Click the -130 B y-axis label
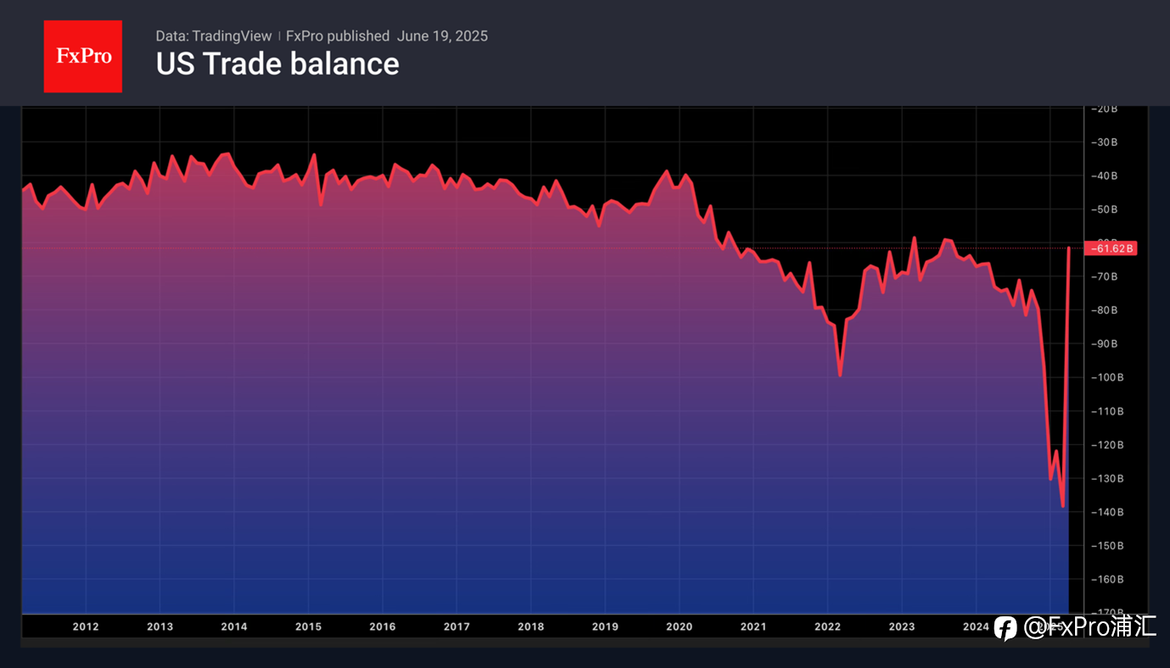Screen dimensions: 1170x668 click(1107, 478)
